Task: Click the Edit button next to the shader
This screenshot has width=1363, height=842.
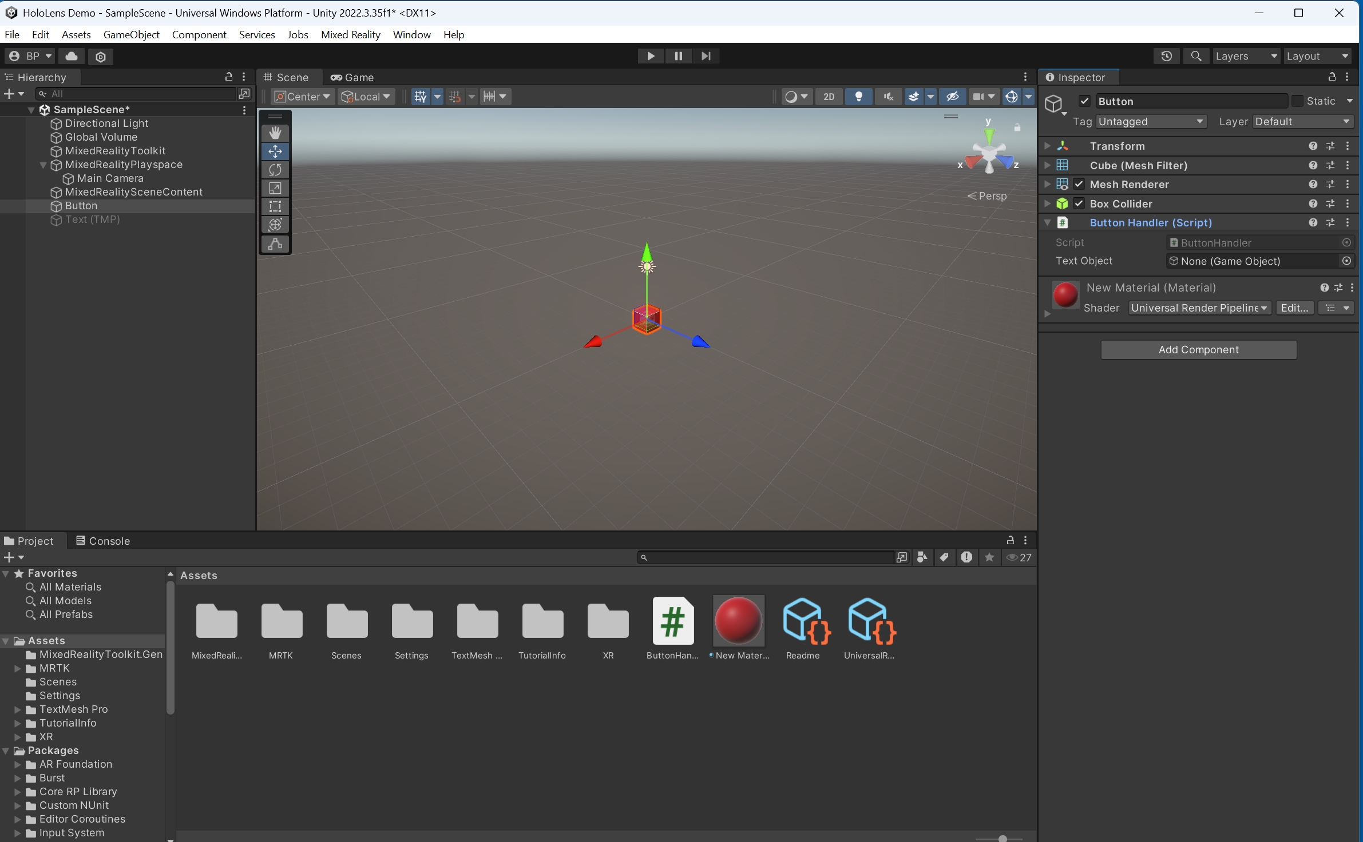Action: click(1293, 308)
